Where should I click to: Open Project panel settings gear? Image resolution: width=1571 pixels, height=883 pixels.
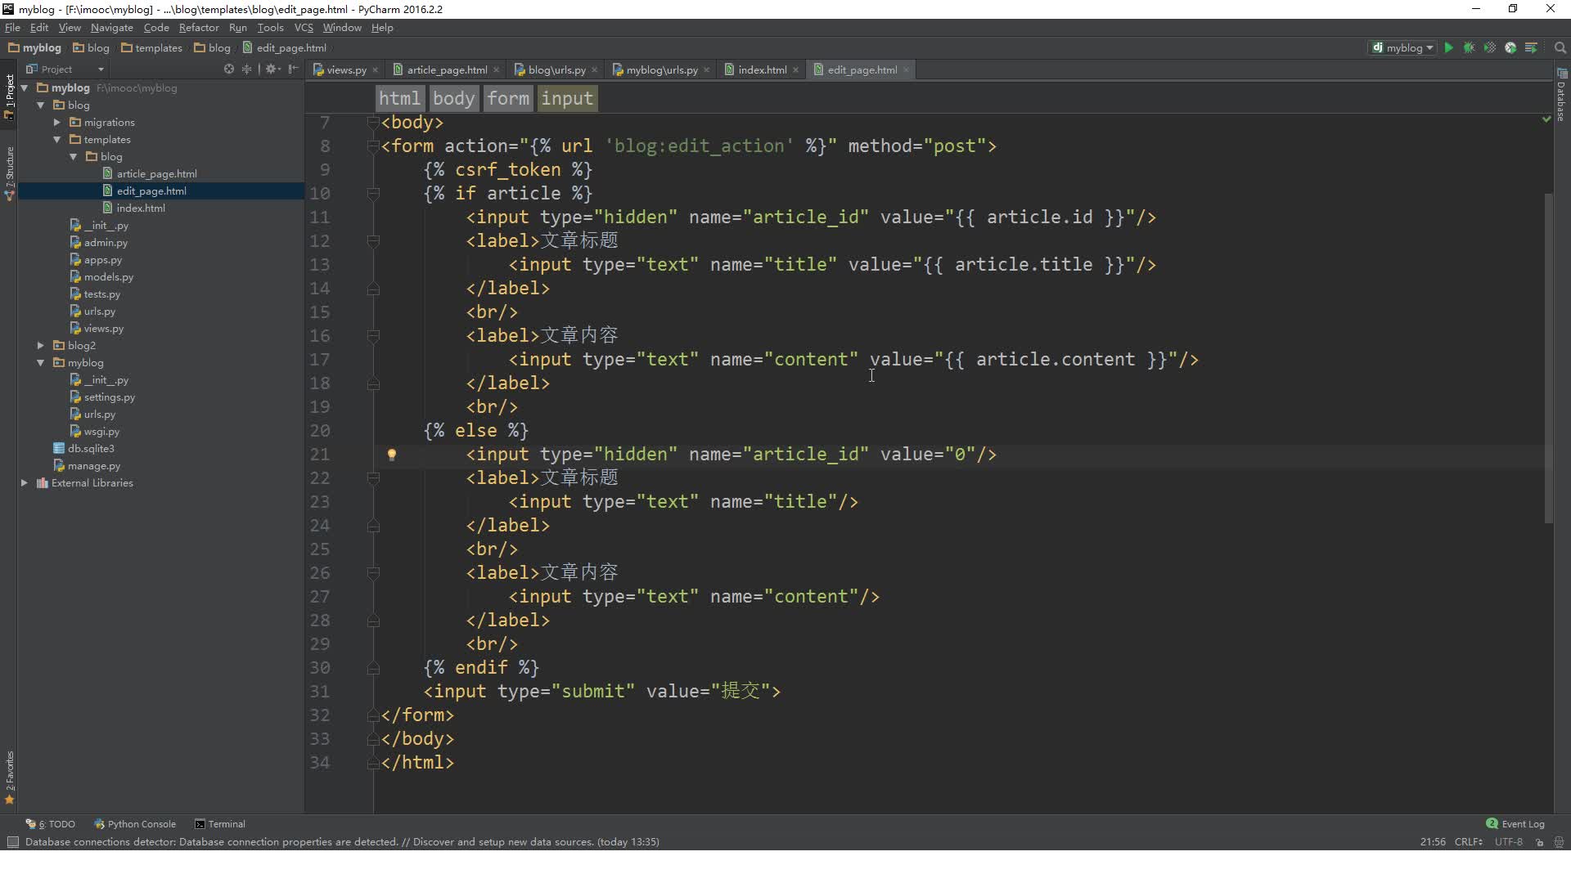pos(272,69)
